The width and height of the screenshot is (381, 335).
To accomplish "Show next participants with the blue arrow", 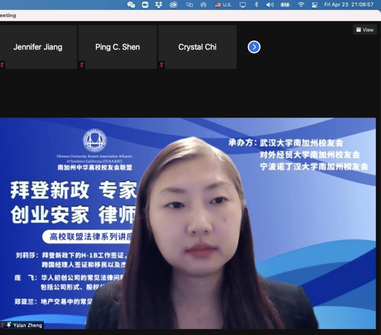I will coord(254,47).
